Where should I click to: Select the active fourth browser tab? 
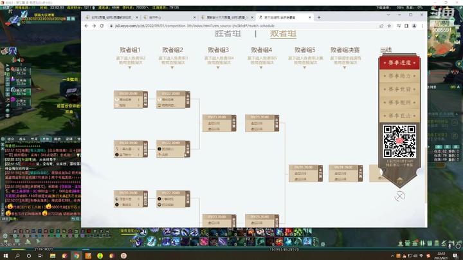click(285, 17)
